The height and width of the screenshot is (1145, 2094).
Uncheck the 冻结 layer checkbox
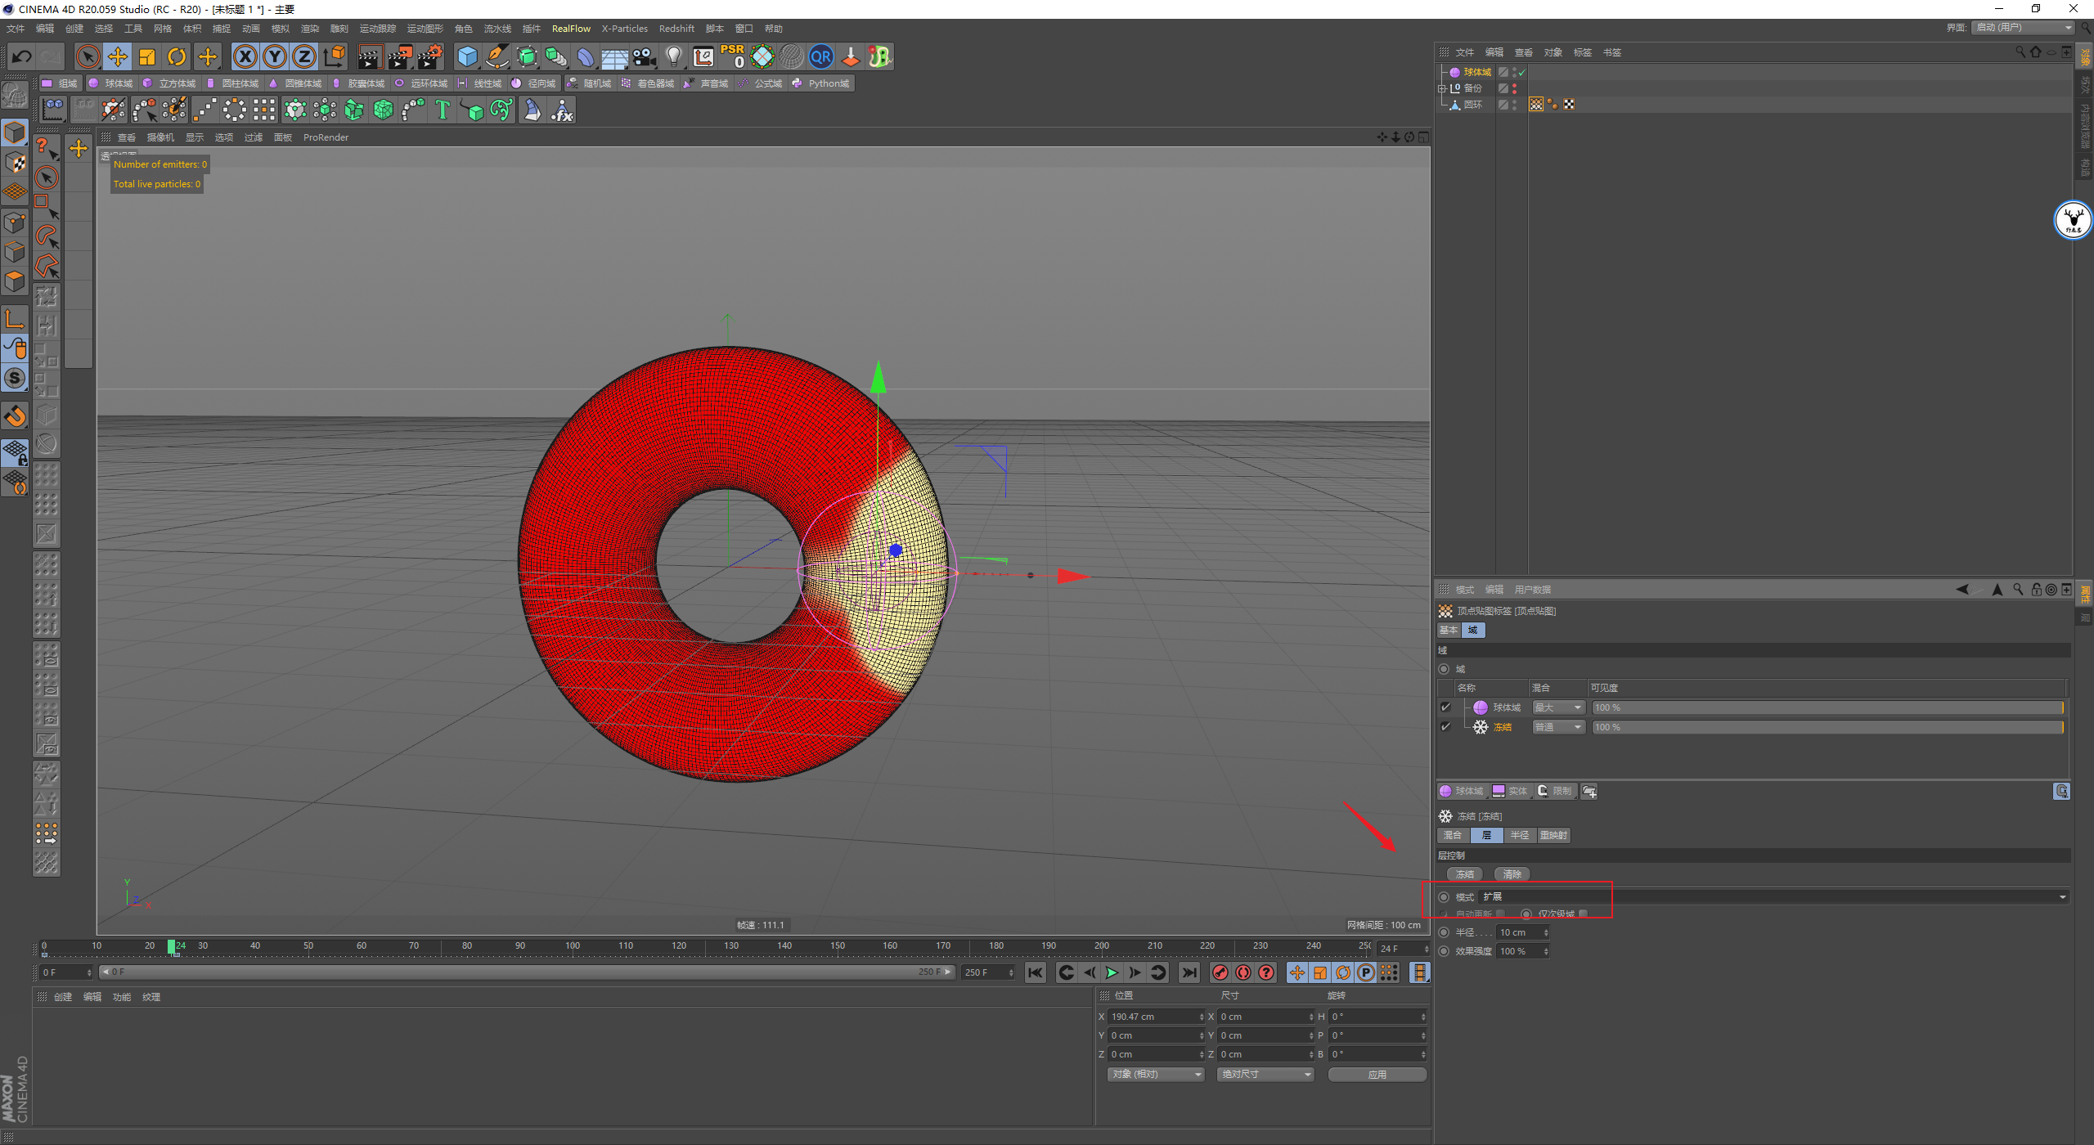pos(1445,727)
